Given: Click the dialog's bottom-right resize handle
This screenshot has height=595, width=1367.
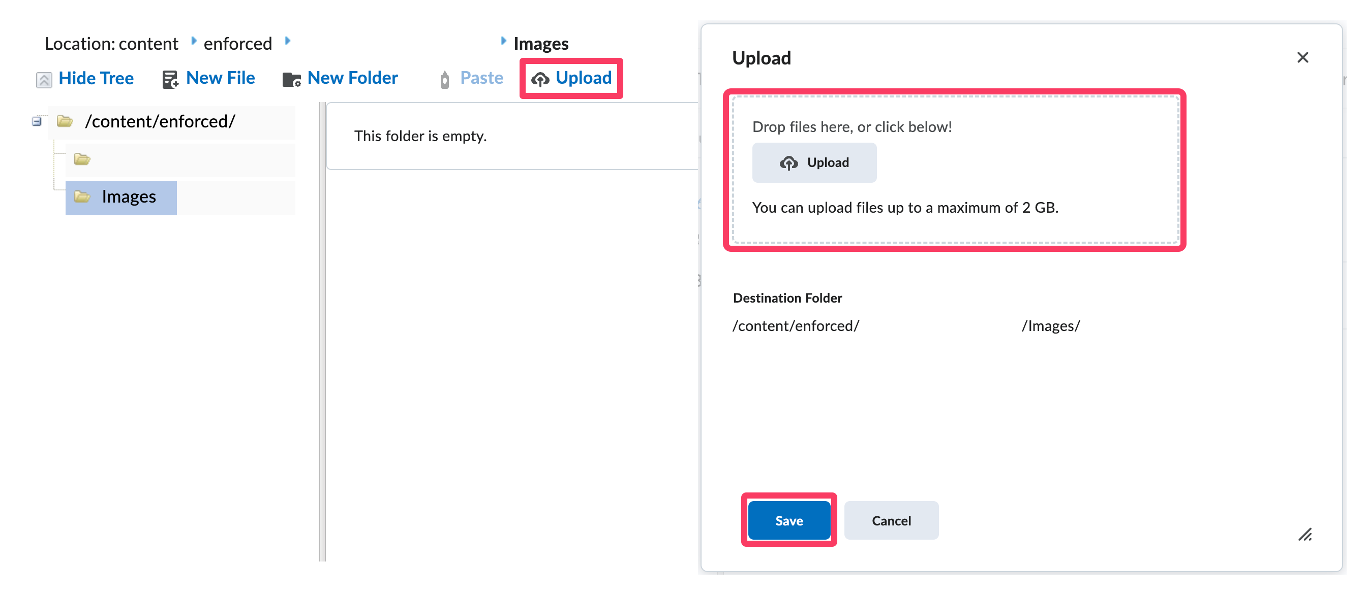Looking at the screenshot, I should (1305, 535).
